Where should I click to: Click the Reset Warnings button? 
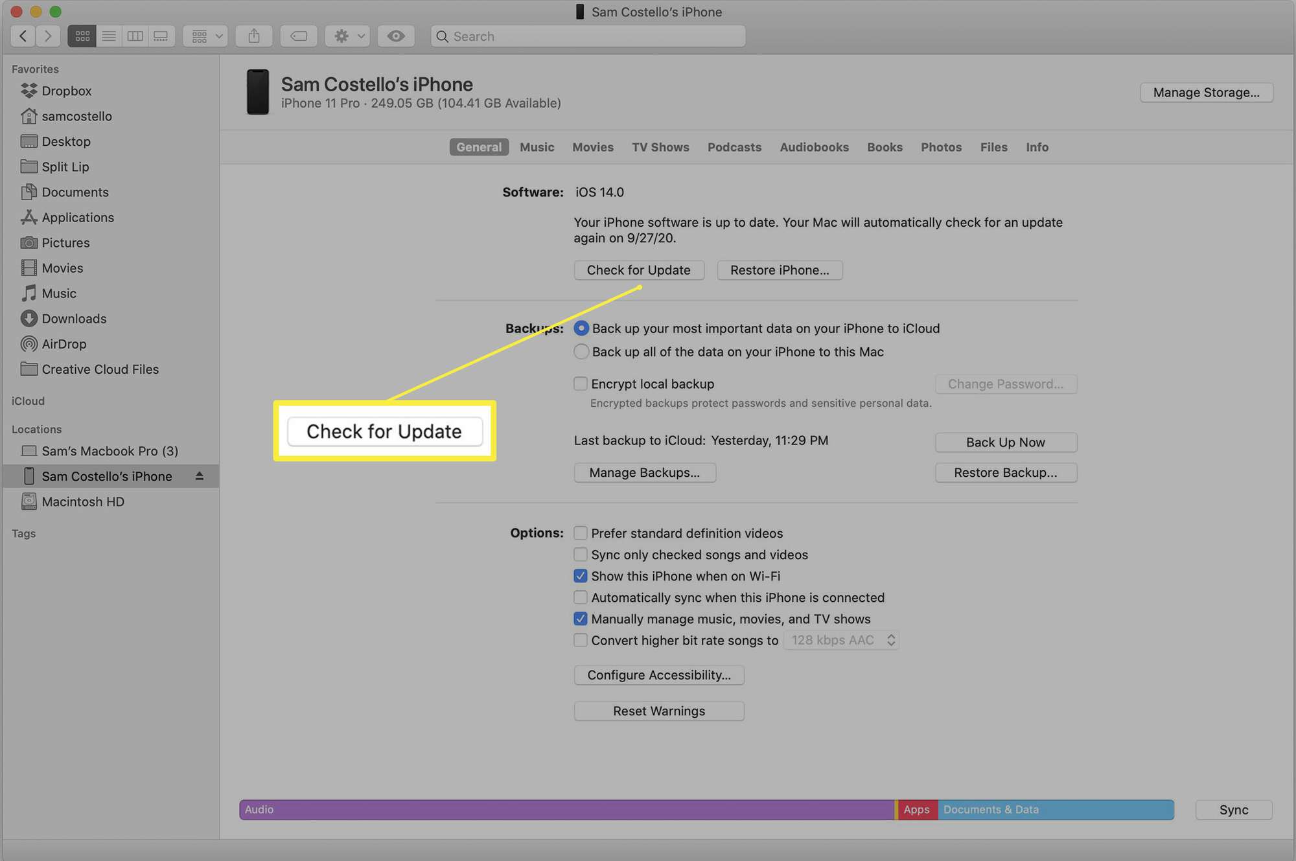coord(659,711)
